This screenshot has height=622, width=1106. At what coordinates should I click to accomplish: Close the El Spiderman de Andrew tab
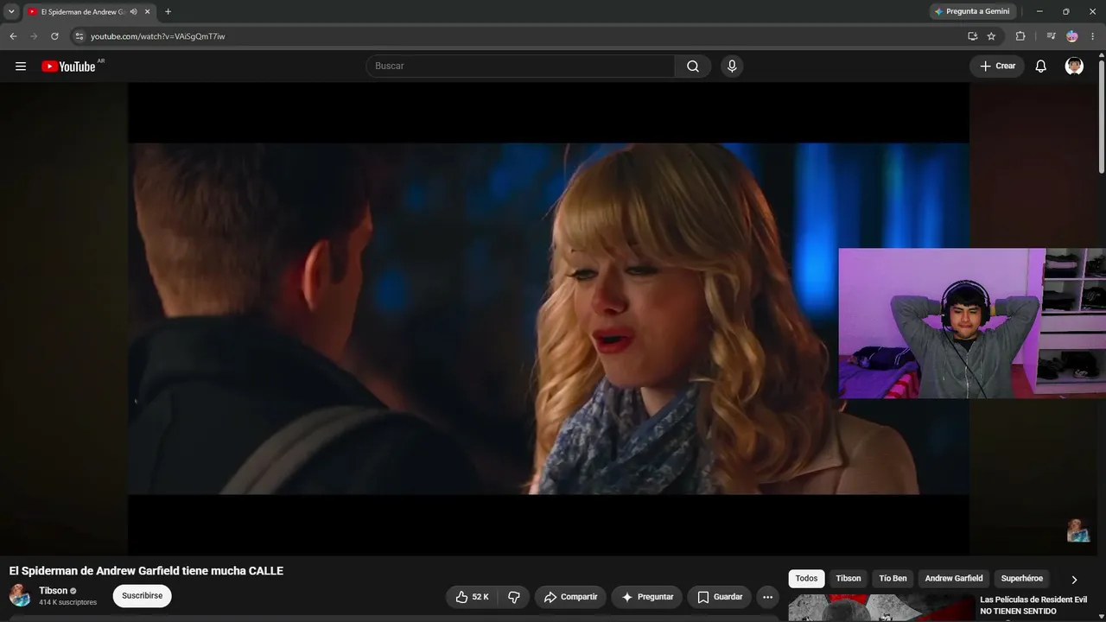[148, 12]
